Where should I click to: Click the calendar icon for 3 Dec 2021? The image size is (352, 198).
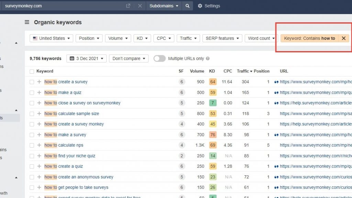click(x=72, y=58)
